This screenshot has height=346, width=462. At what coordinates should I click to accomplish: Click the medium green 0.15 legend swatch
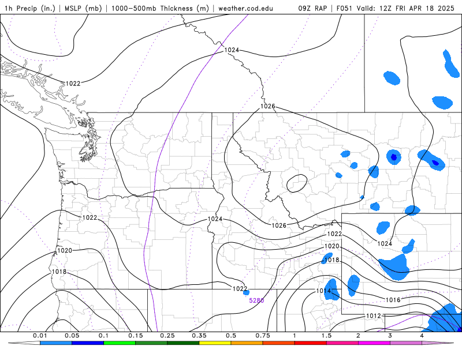click(x=151, y=343)
